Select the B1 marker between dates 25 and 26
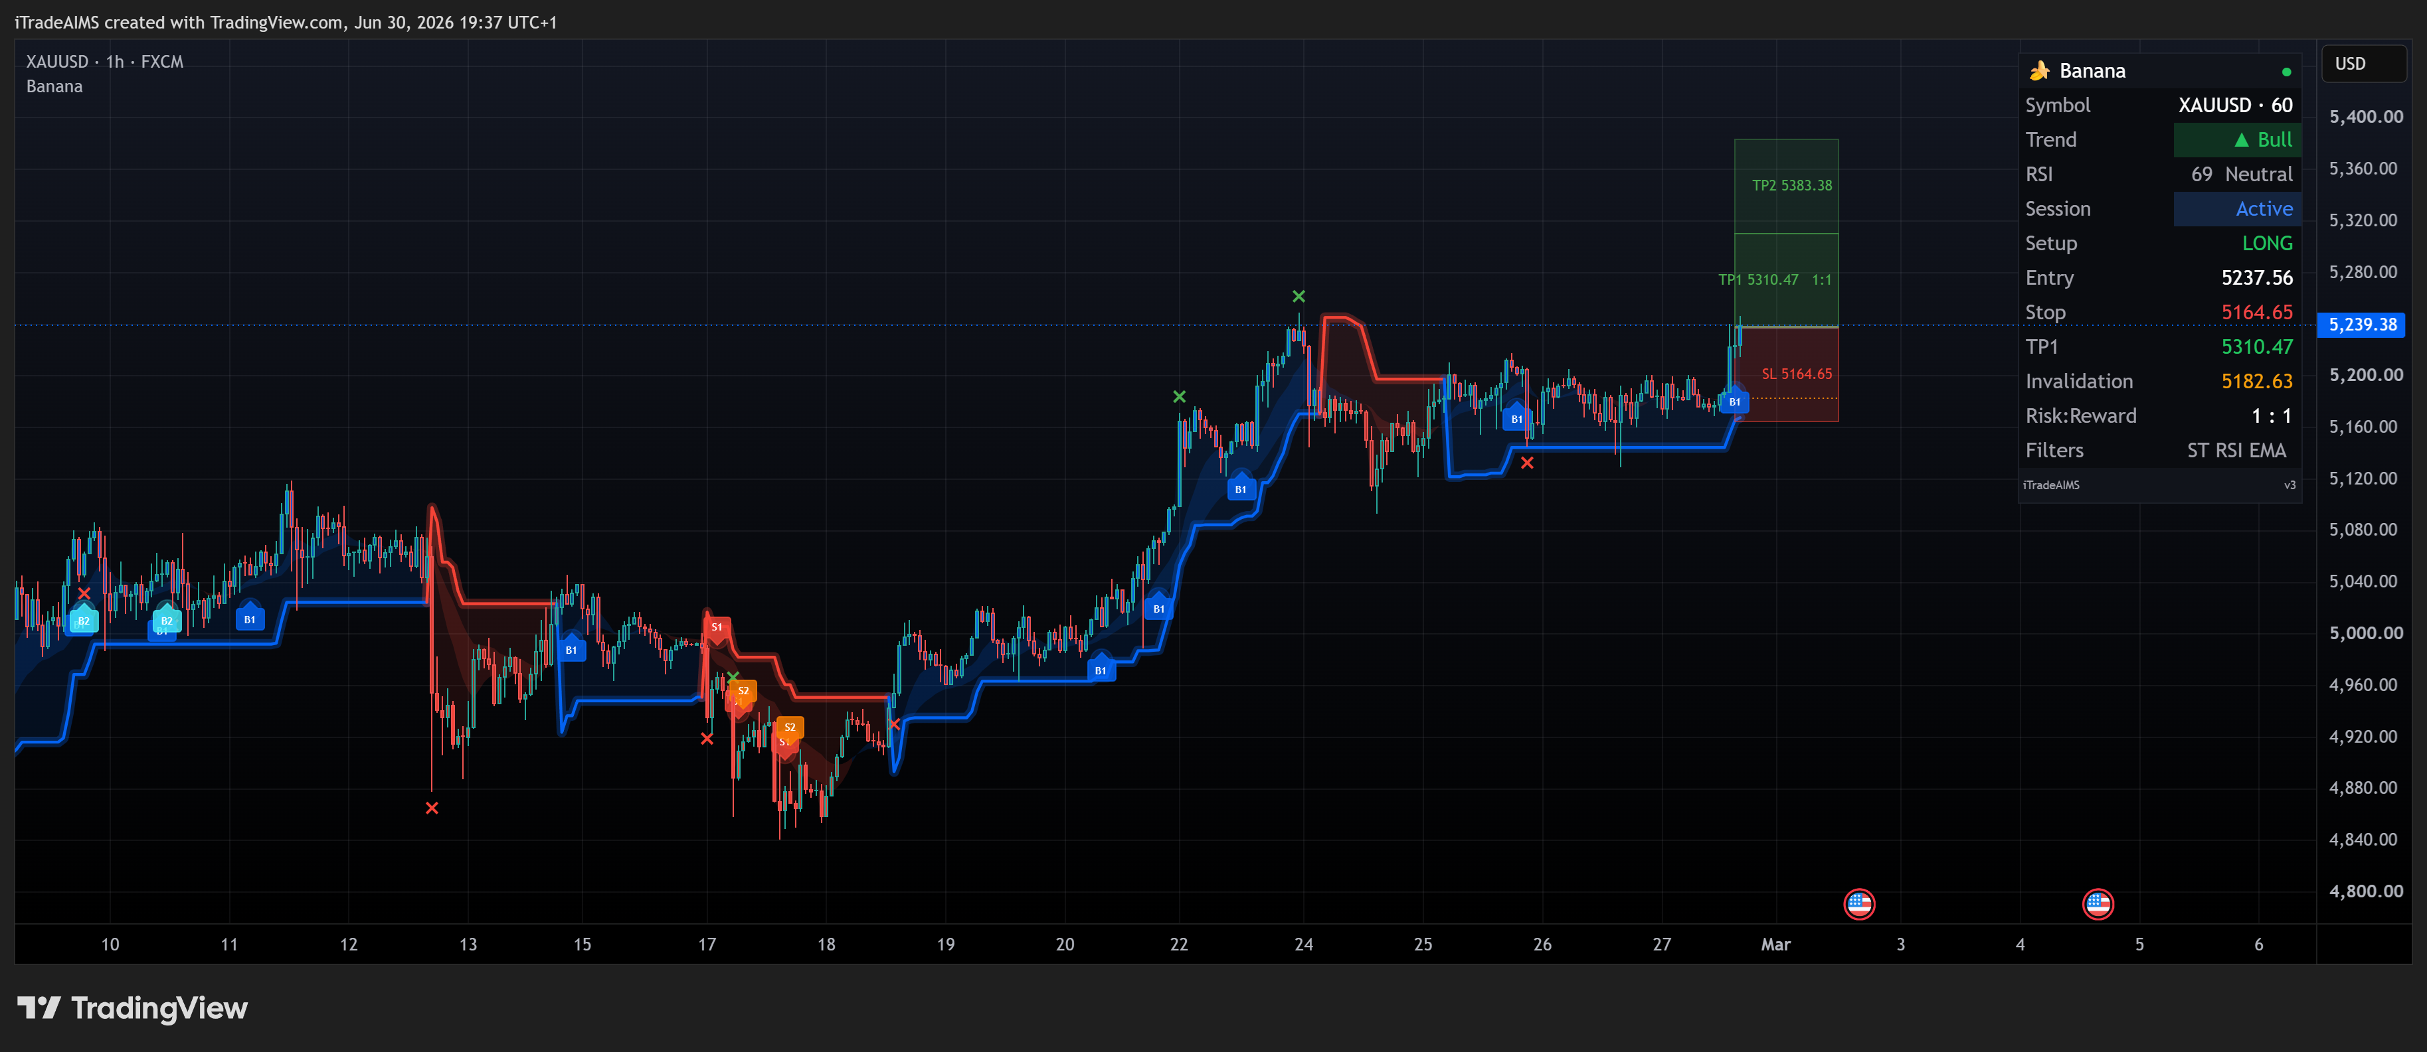 [1517, 418]
